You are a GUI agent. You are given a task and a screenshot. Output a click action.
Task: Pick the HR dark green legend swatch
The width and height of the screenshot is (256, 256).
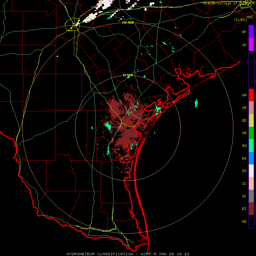point(251,133)
